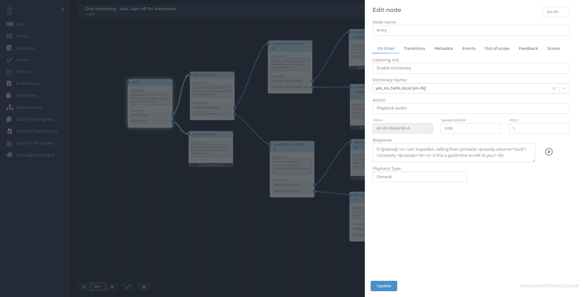Expand the Copy Training Set submenu
This screenshot has width=583, height=297.
point(62,119)
